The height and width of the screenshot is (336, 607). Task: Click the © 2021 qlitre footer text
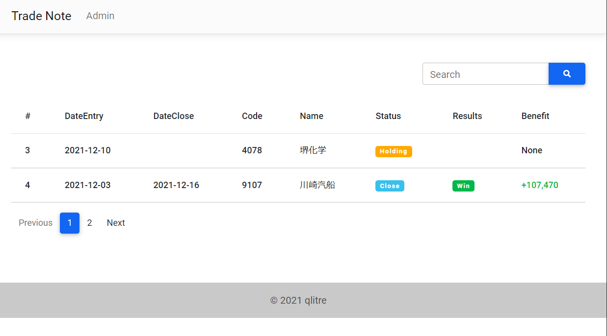(298, 300)
